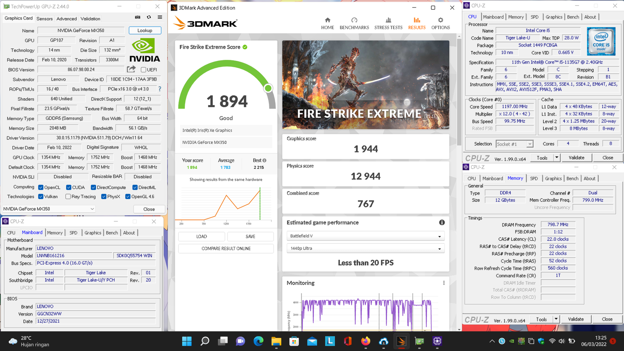Toggle the DirectML checkbox
This screenshot has height=351, width=624.
(x=135, y=187)
